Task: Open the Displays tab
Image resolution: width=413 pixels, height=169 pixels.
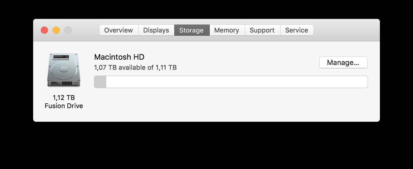Action: [156, 30]
